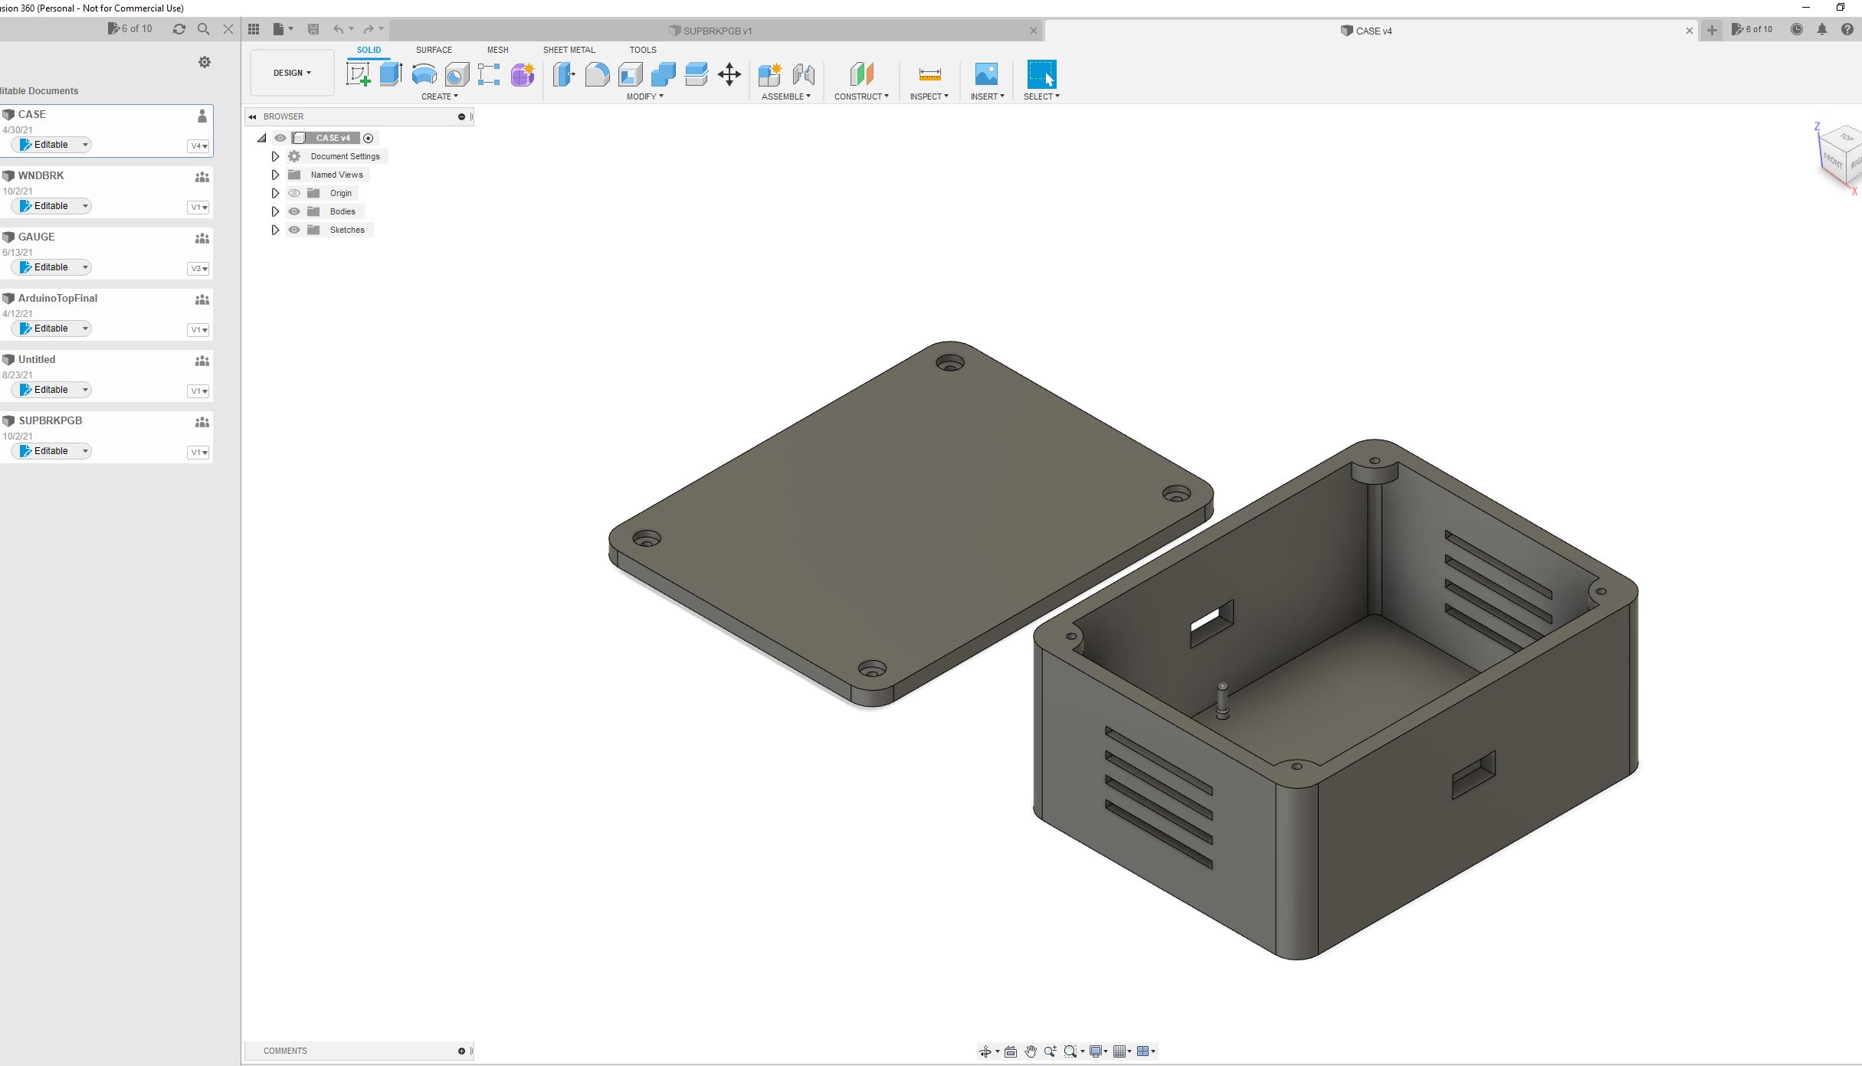The image size is (1862, 1066).
Task: Switch to the SHEET METAL tab
Action: click(569, 50)
